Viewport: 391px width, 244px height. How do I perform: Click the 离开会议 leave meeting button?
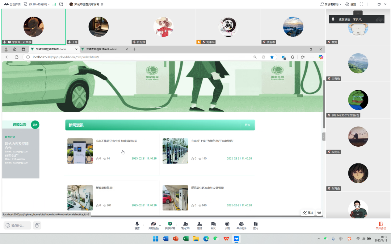[x=381, y=226]
